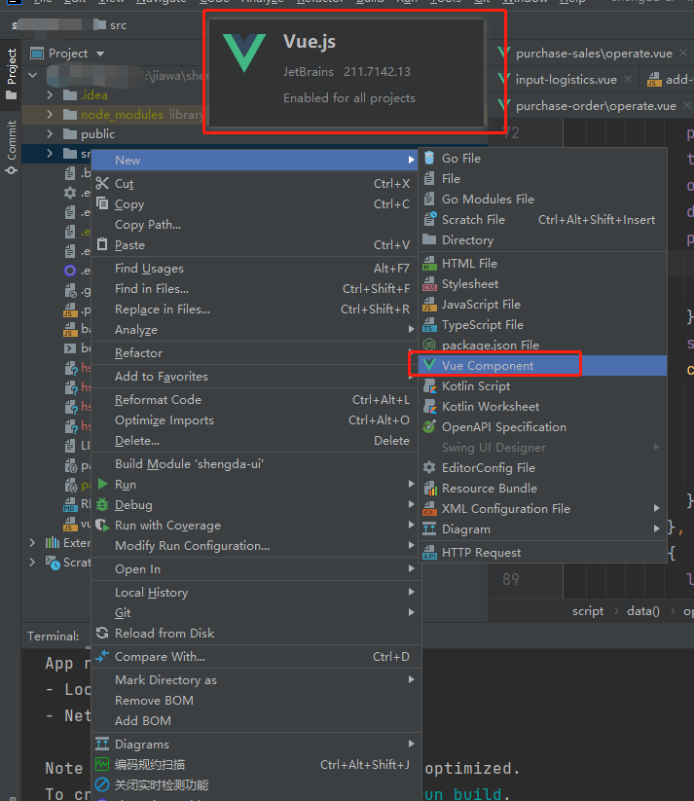Click the 编码规约扫描 green icon
This screenshot has width=694, height=801.
pyautogui.click(x=102, y=764)
